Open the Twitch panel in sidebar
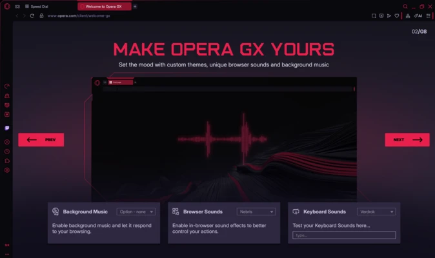Screen dimensions: 435x258 tap(7, 128)
